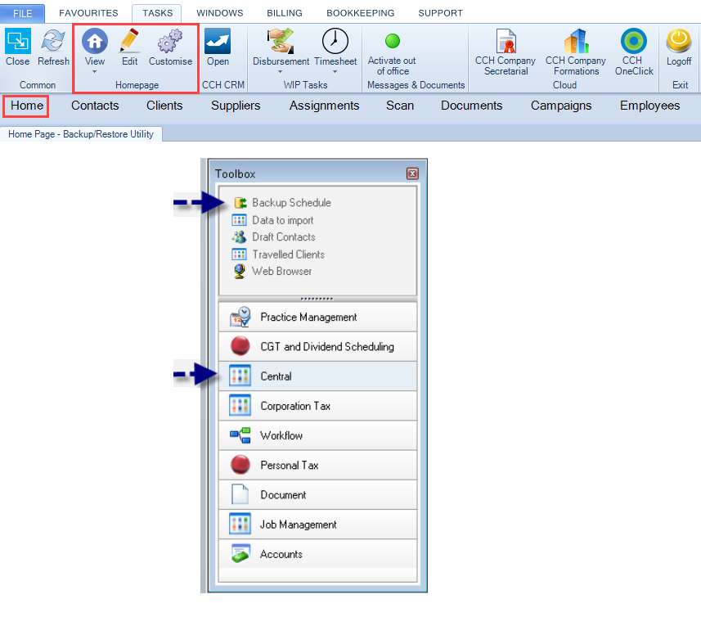Go to the Contacts navigation link
The image size is (701, 617).
coord(95,106)
